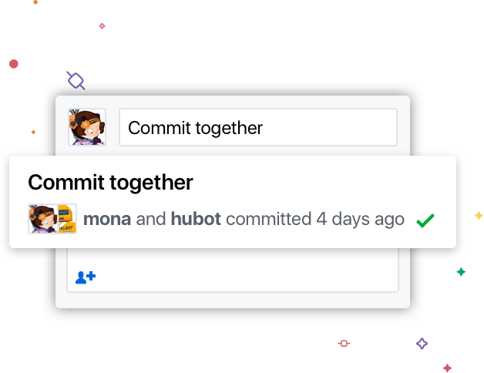Viewport: 484px width, 373px height.
Task: Click the purple plug icon
Action: tap(76, 79)
